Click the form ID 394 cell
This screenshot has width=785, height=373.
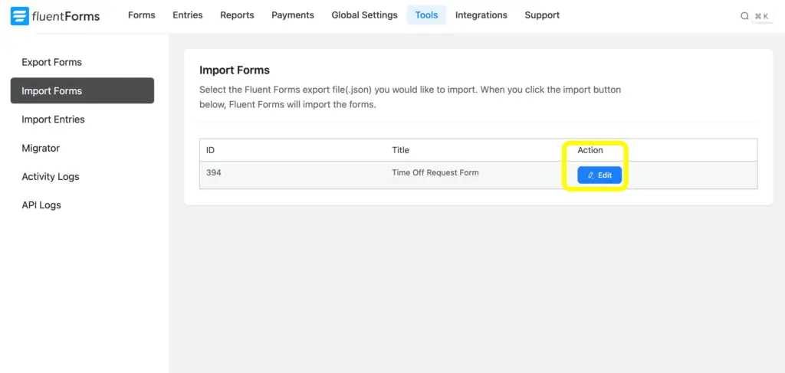click(213, 172)
